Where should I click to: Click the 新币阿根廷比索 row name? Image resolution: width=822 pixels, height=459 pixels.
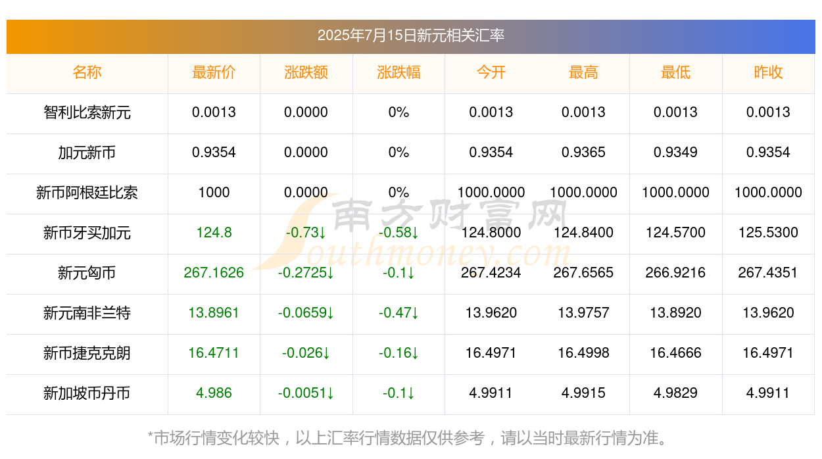[87, 193]
